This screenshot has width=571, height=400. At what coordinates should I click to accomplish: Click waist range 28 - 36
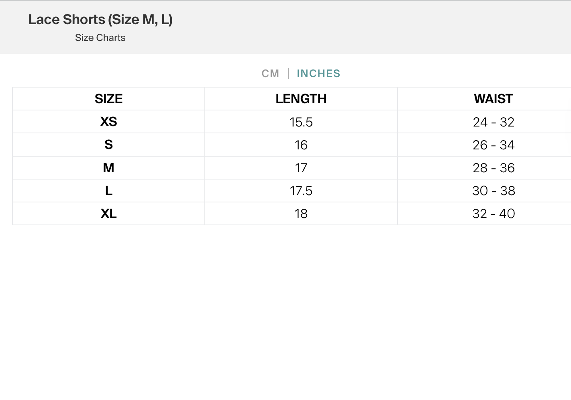tap(494, 168)
